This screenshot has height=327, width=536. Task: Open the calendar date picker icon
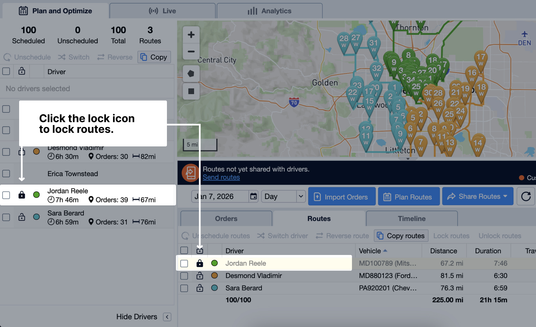(254, 196)
